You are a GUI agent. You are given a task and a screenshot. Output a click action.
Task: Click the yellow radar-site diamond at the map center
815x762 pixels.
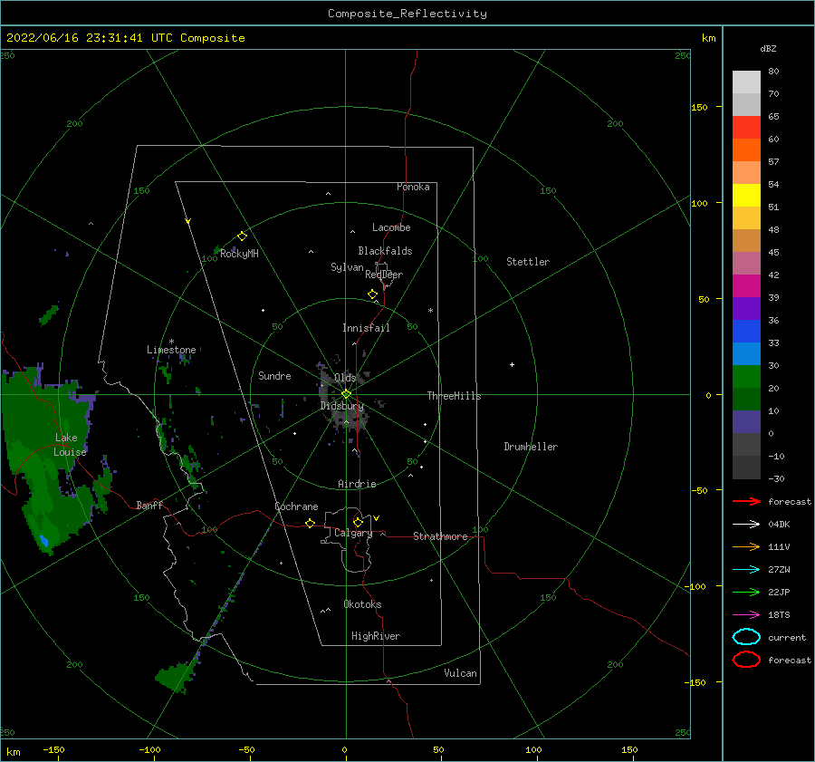click(346, 394)
